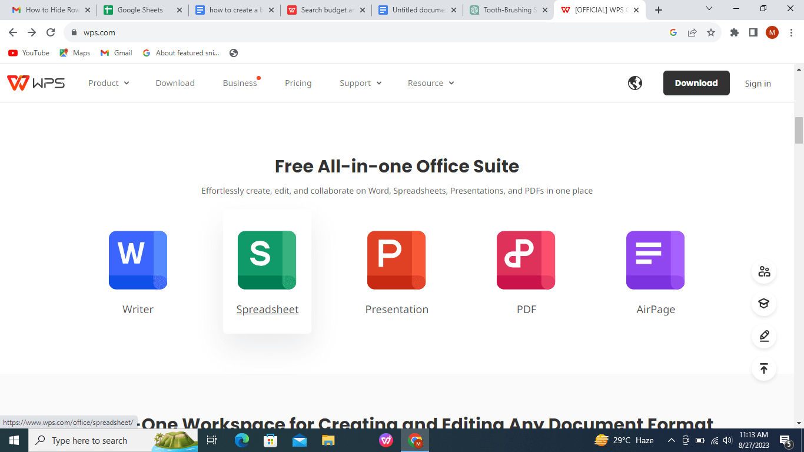This screenshot has width=804, height=452.
Task: Click the pencil feedback icon
Action: point(763,336)
